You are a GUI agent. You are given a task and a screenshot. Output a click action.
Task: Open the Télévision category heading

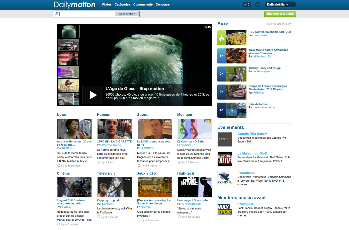106,173
